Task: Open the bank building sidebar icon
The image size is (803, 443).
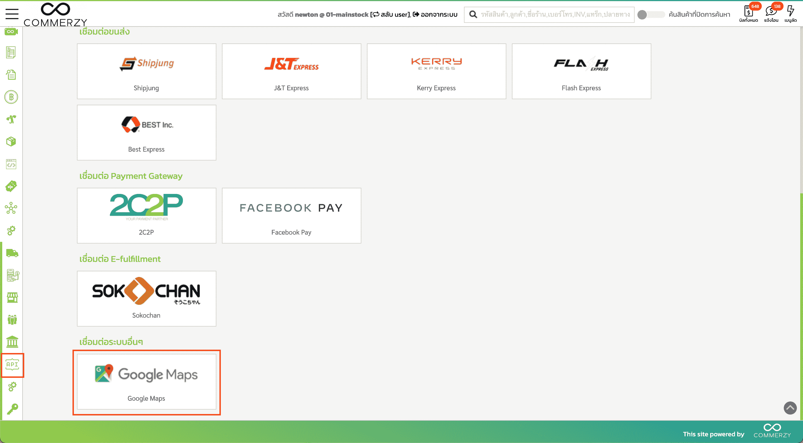Action: coord(13,342)
